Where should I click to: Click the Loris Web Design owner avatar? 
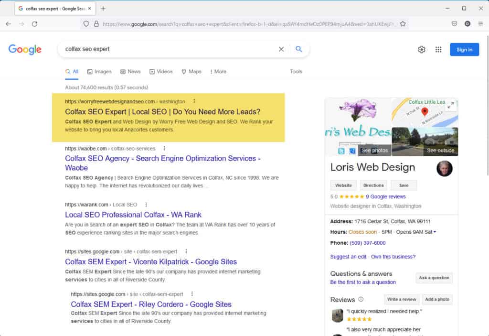tap(445, 169)
